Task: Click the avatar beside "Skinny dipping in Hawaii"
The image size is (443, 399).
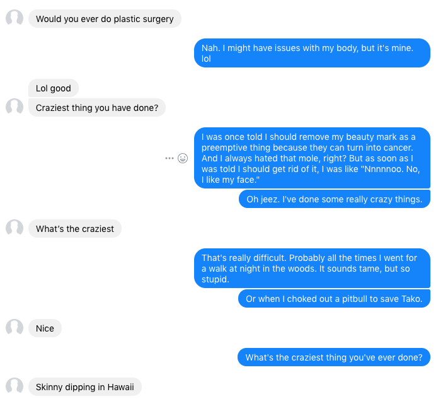Action: tap(14, 386)
